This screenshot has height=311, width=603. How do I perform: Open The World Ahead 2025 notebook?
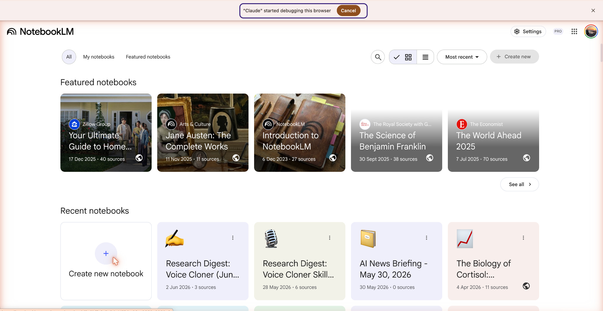[x=493, y=133]
